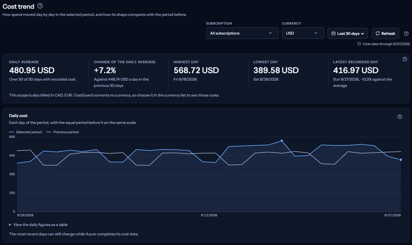Screen dimensions: 412x245
Task: Click the 600 y-axis label
Action: (12, 137)
